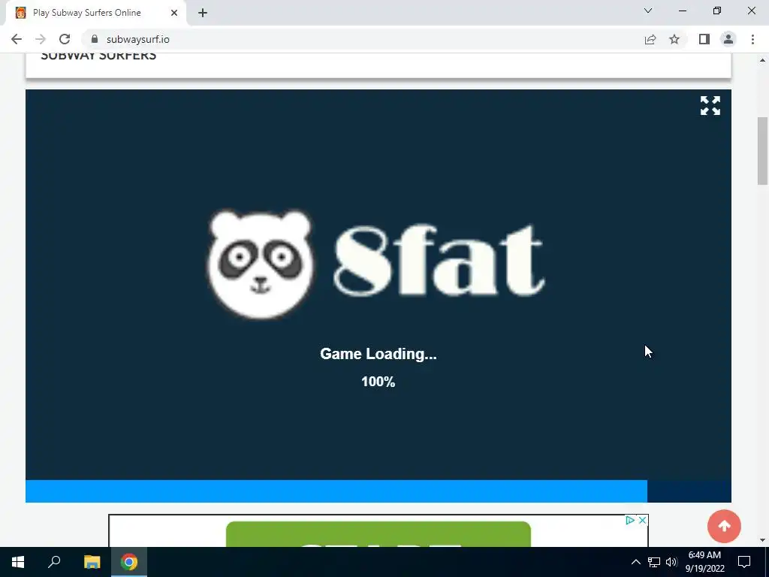Open File Explorer from the taskbar
This screenshot has height=577, width=769.
[x=92, y=562]
